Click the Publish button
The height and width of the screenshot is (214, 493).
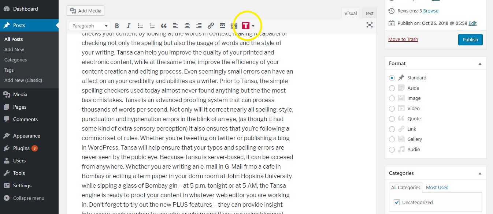[470, 40]
